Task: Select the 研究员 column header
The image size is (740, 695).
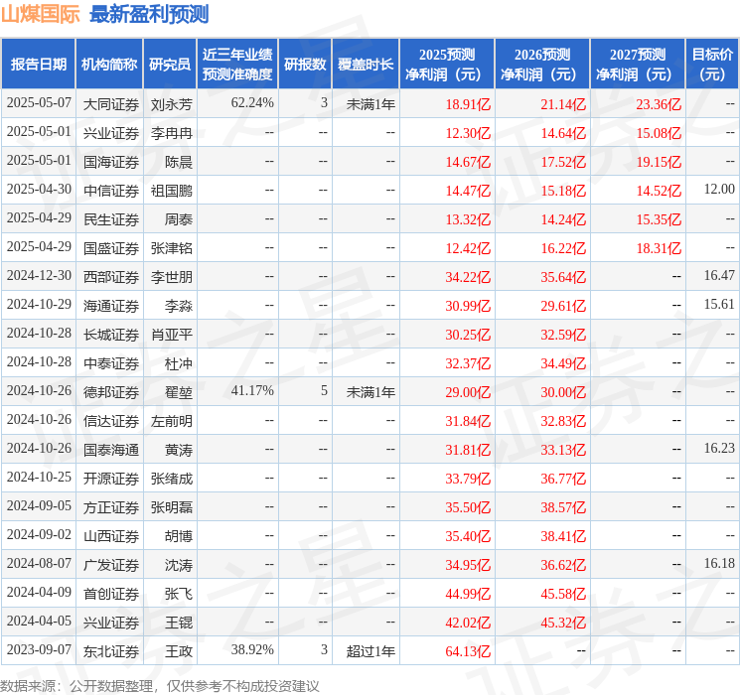Action: 170,65
